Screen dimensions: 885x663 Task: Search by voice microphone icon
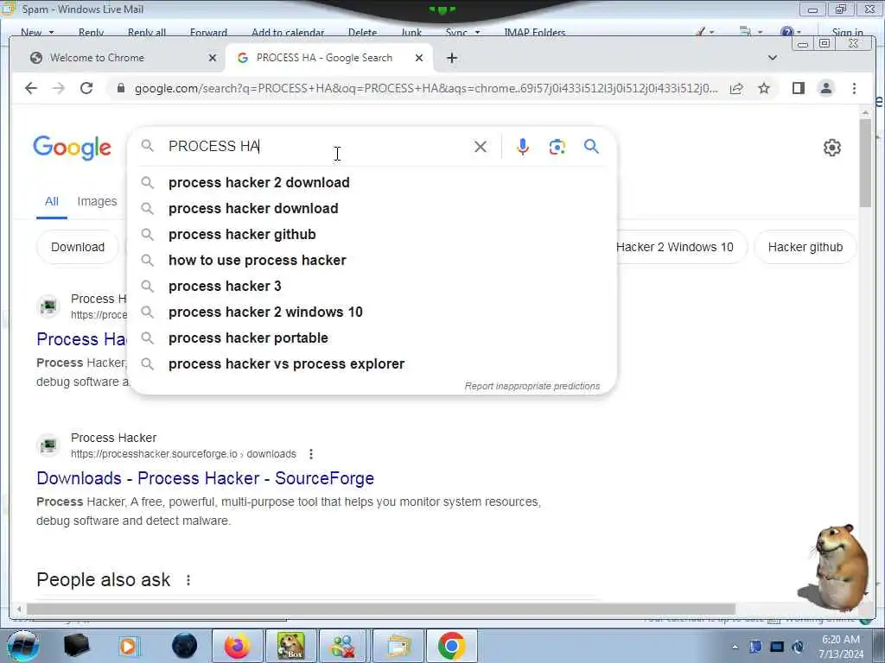[x=523, y=147]
